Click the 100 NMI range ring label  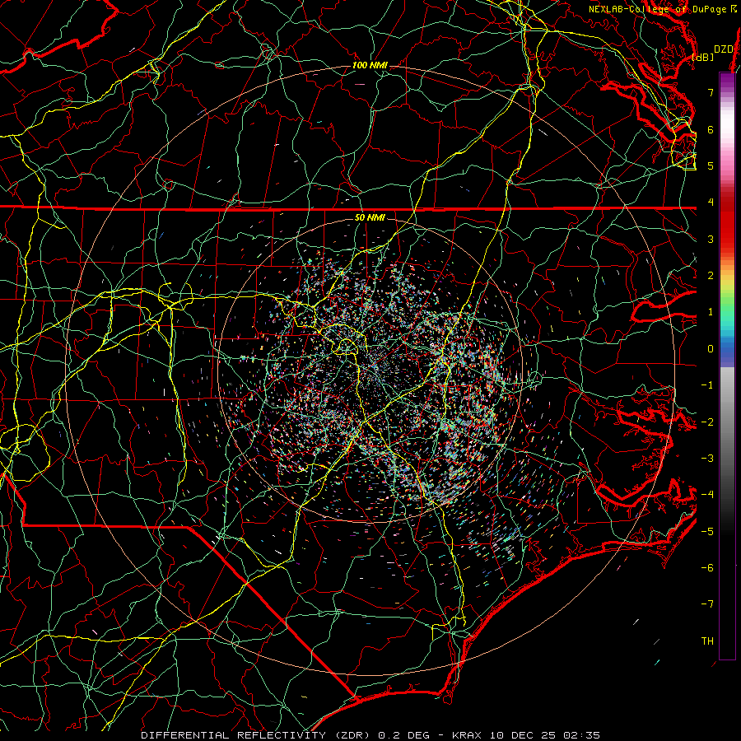(x=370, y=65)
